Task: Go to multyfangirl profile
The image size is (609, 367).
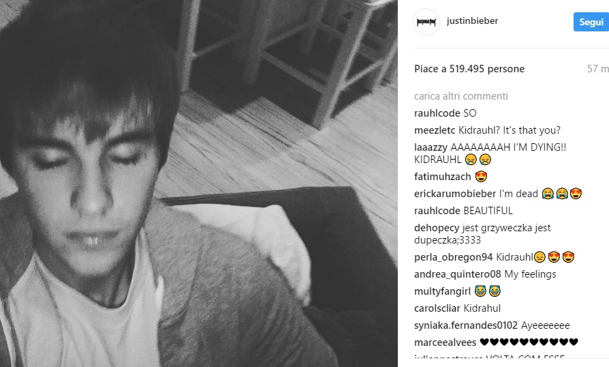Action: pyautogui.click(x=442, y=291)
